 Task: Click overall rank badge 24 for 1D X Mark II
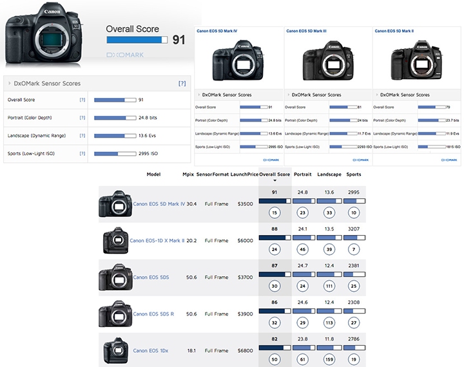click(x=275, y=250)
